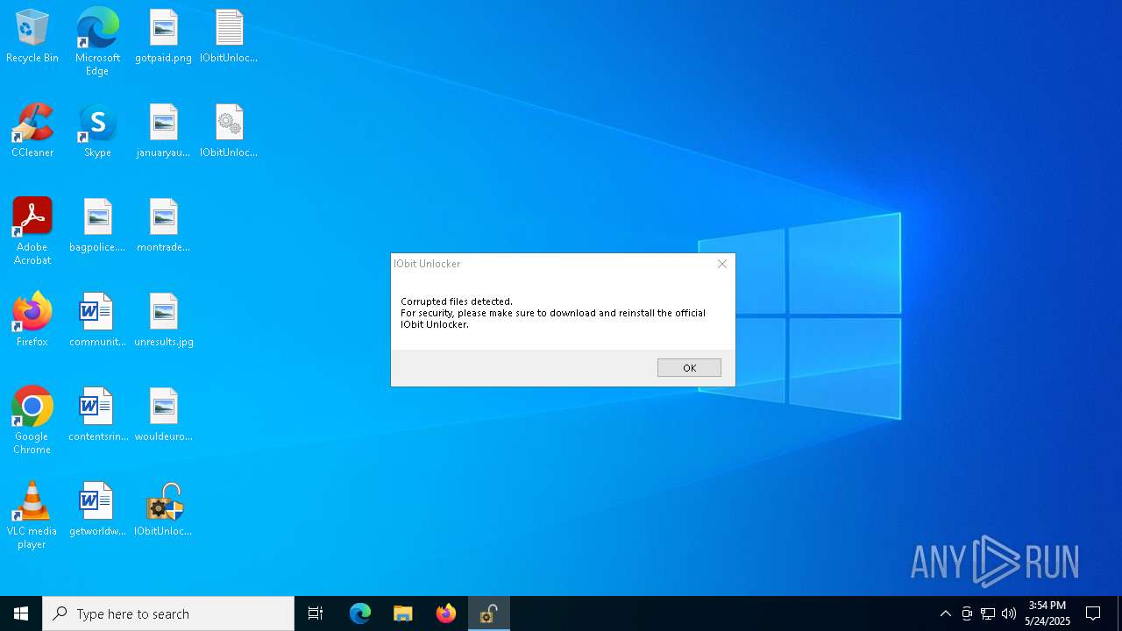Select the IObitUnloc padlock application icon

click(163, 510)
